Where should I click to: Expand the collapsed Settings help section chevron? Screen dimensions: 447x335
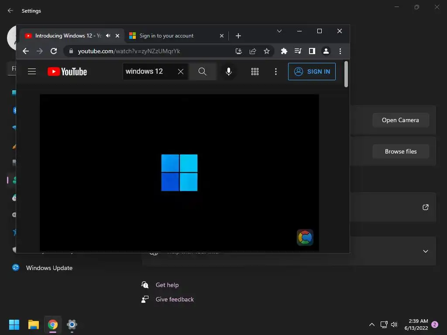click(x=425, y=251)
